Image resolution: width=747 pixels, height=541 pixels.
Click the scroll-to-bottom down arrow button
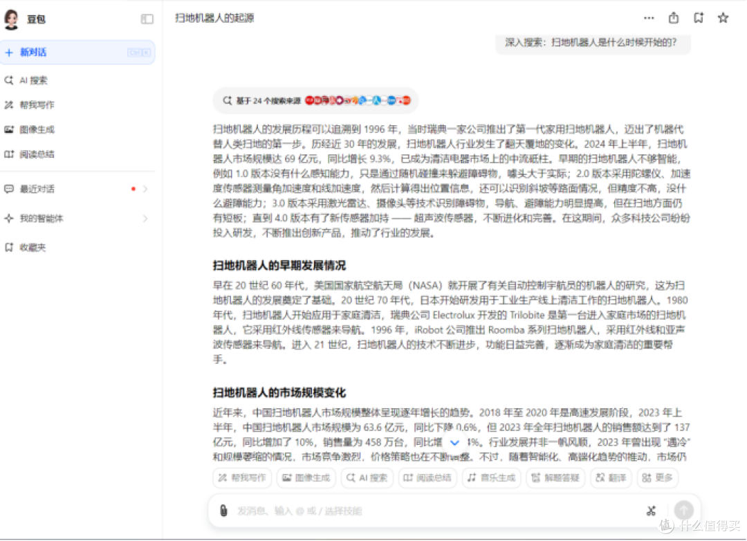click(x=454, y=442)
